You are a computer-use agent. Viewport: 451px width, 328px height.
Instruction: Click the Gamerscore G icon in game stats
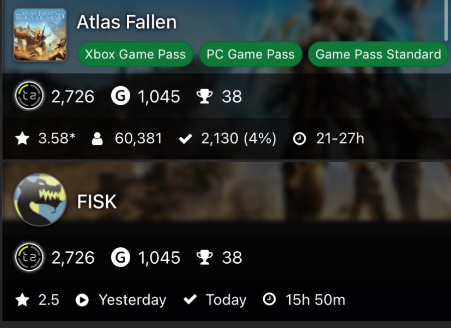120,96
